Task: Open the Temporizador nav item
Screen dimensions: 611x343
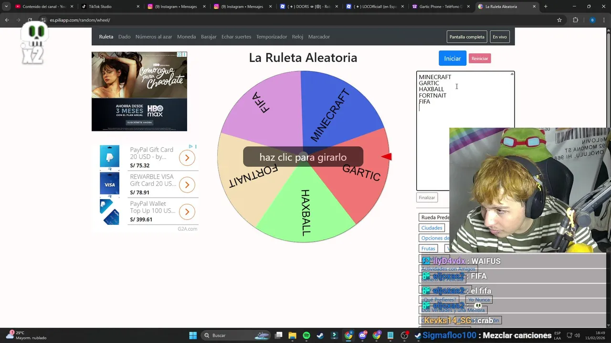Action: tap(272, 37)
